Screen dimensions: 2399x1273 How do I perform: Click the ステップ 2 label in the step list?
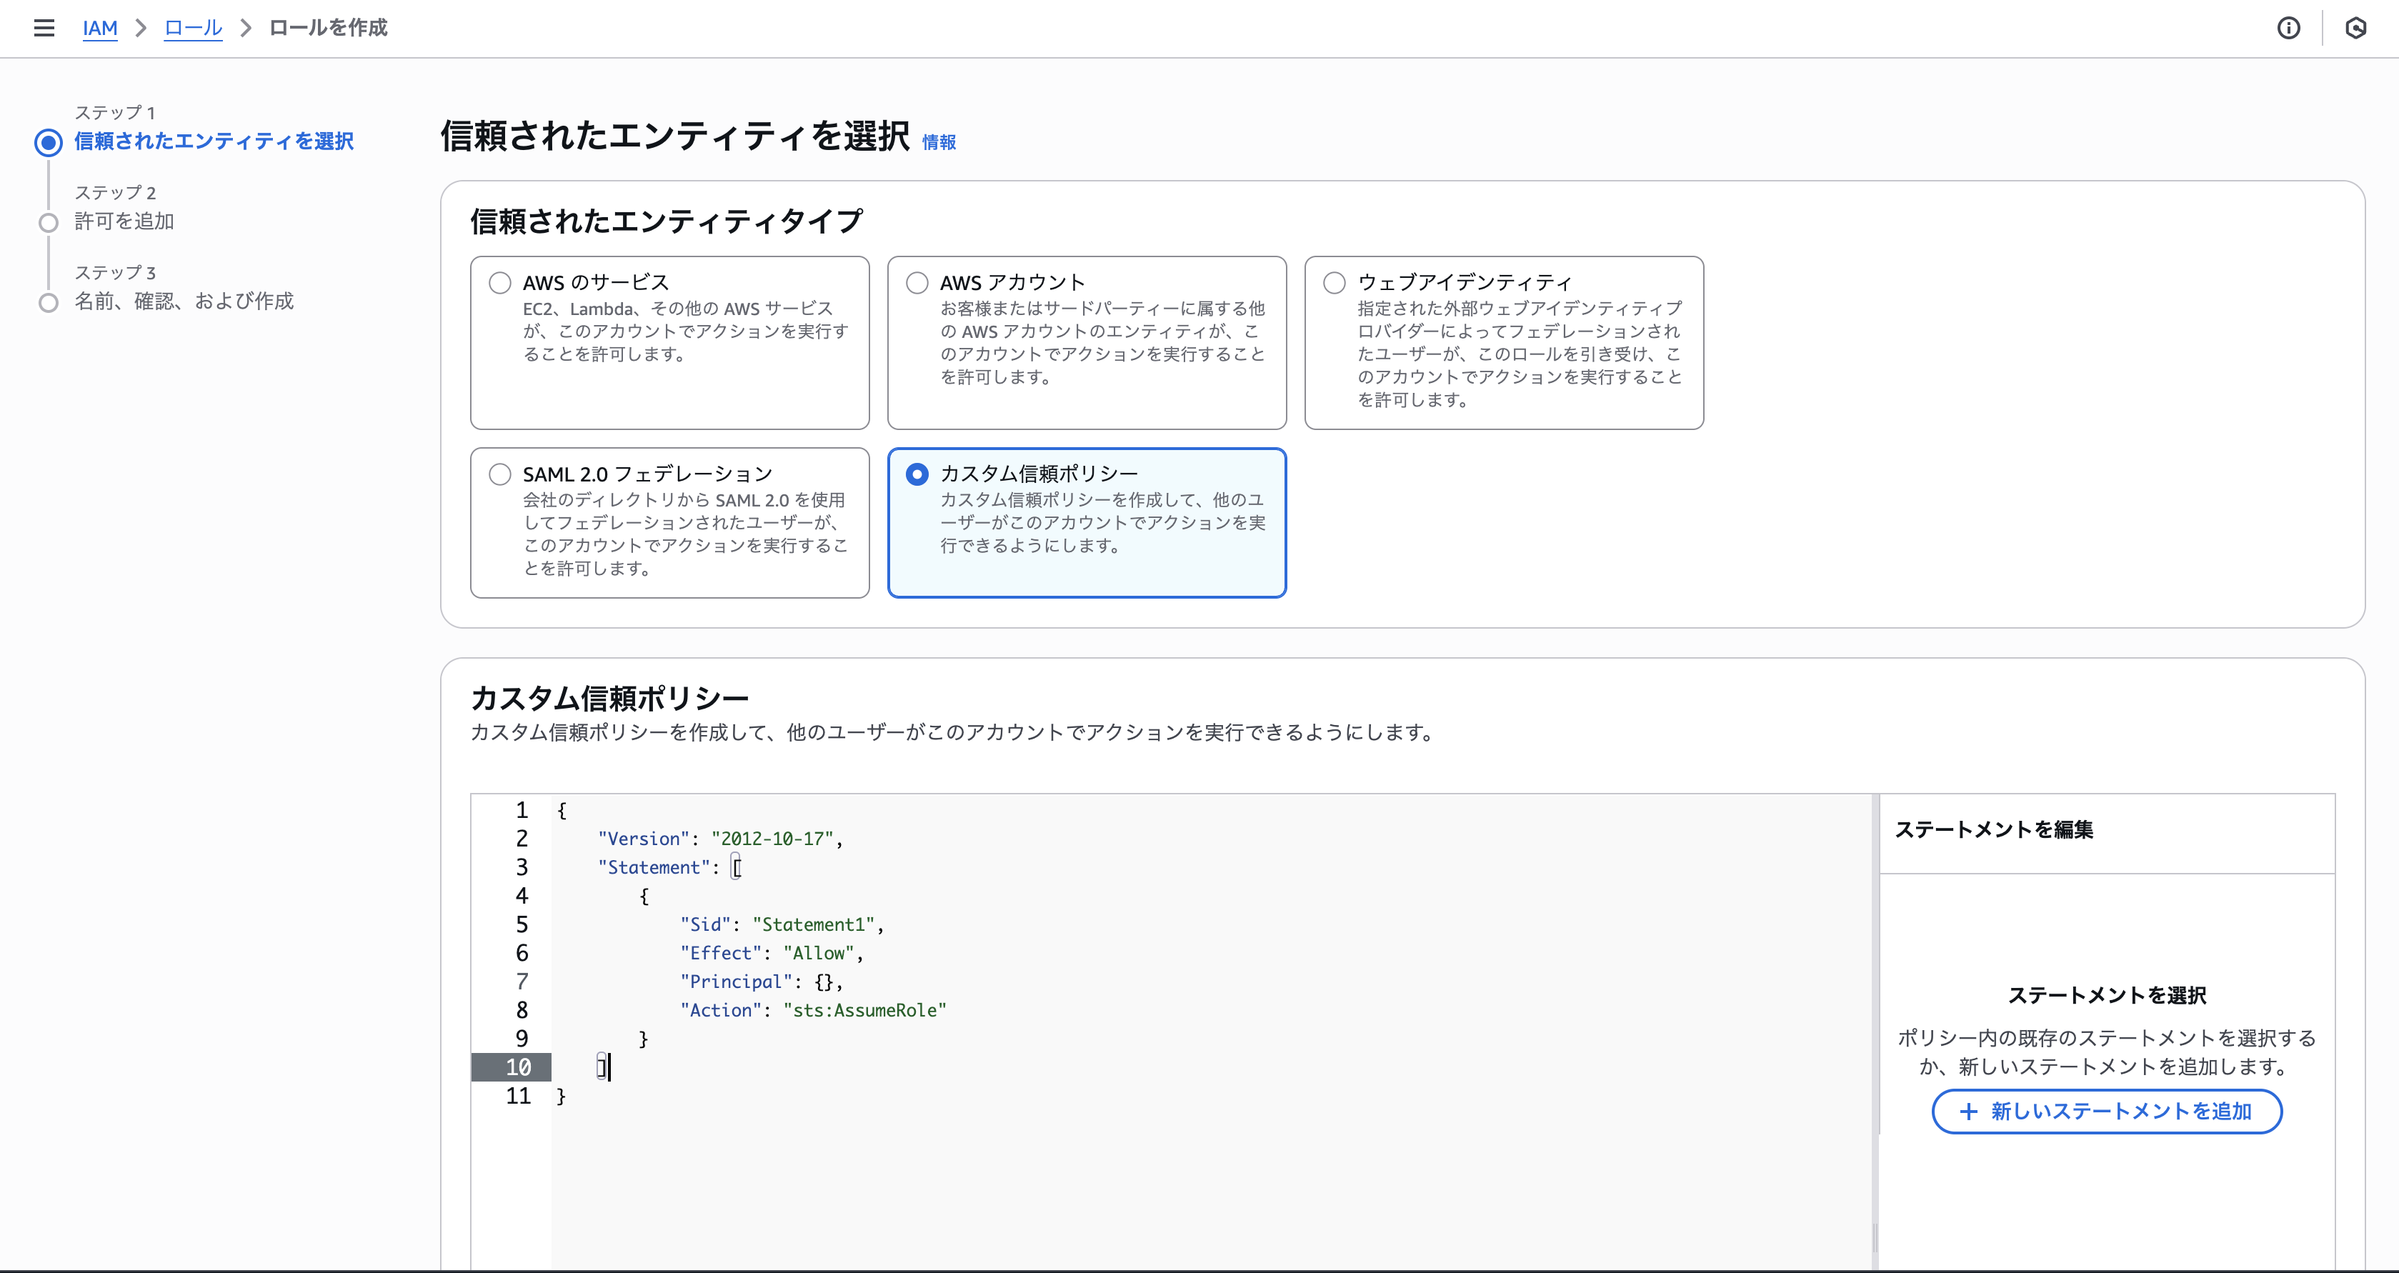tap(114, 193)
